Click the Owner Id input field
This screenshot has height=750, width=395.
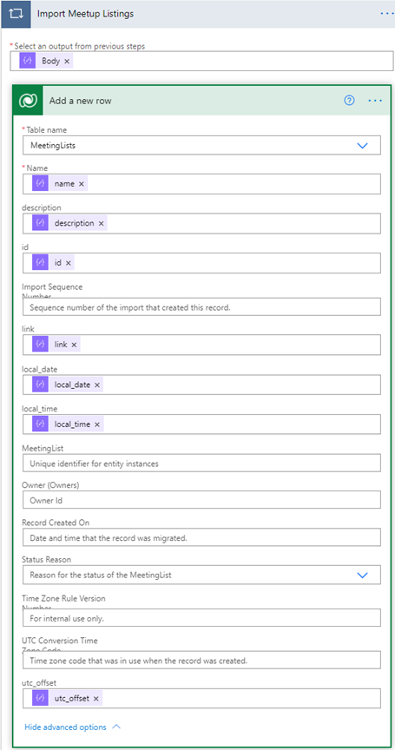pyautogui.click(x=201, y=500)
